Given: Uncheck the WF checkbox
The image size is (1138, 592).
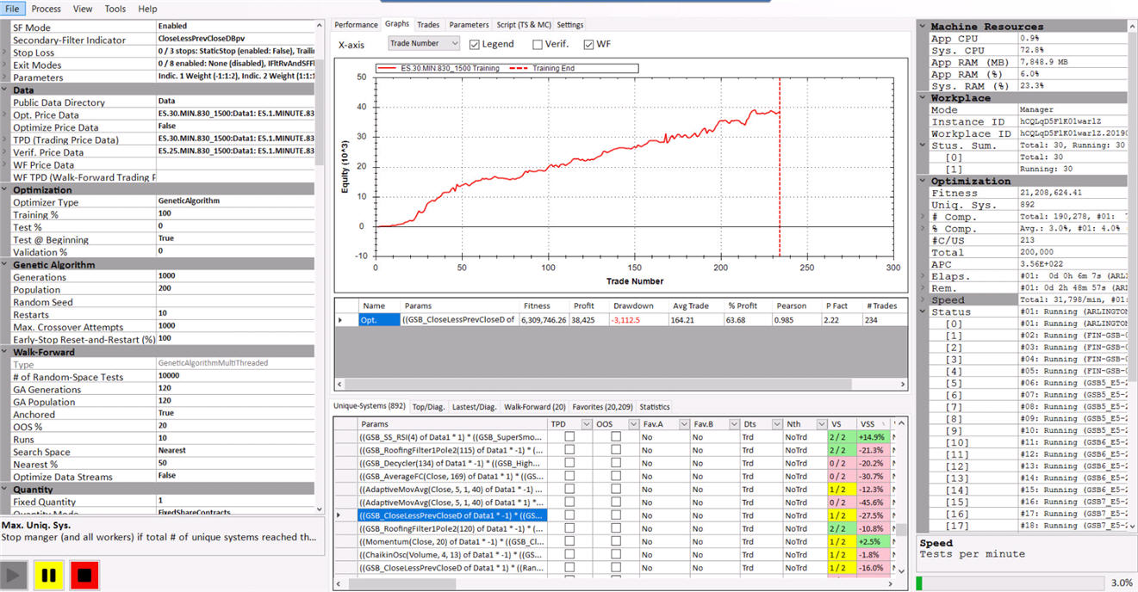Looking at the screenshot, I should [x=589, y=44].
